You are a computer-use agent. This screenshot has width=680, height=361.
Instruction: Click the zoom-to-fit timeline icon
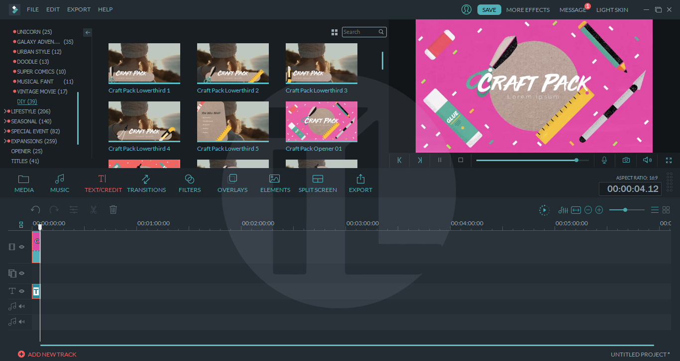575,210
